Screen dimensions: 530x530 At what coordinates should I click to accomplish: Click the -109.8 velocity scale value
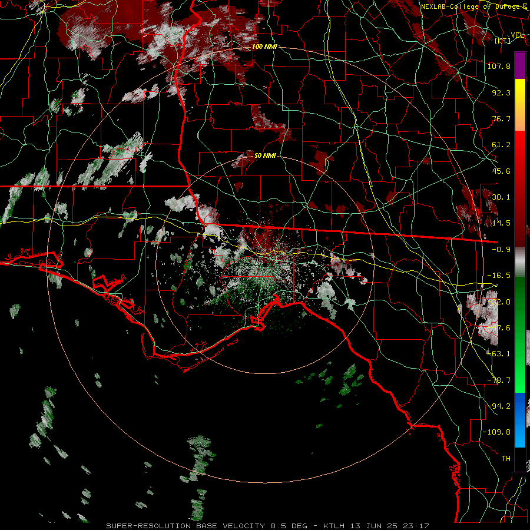pos(497,432)
